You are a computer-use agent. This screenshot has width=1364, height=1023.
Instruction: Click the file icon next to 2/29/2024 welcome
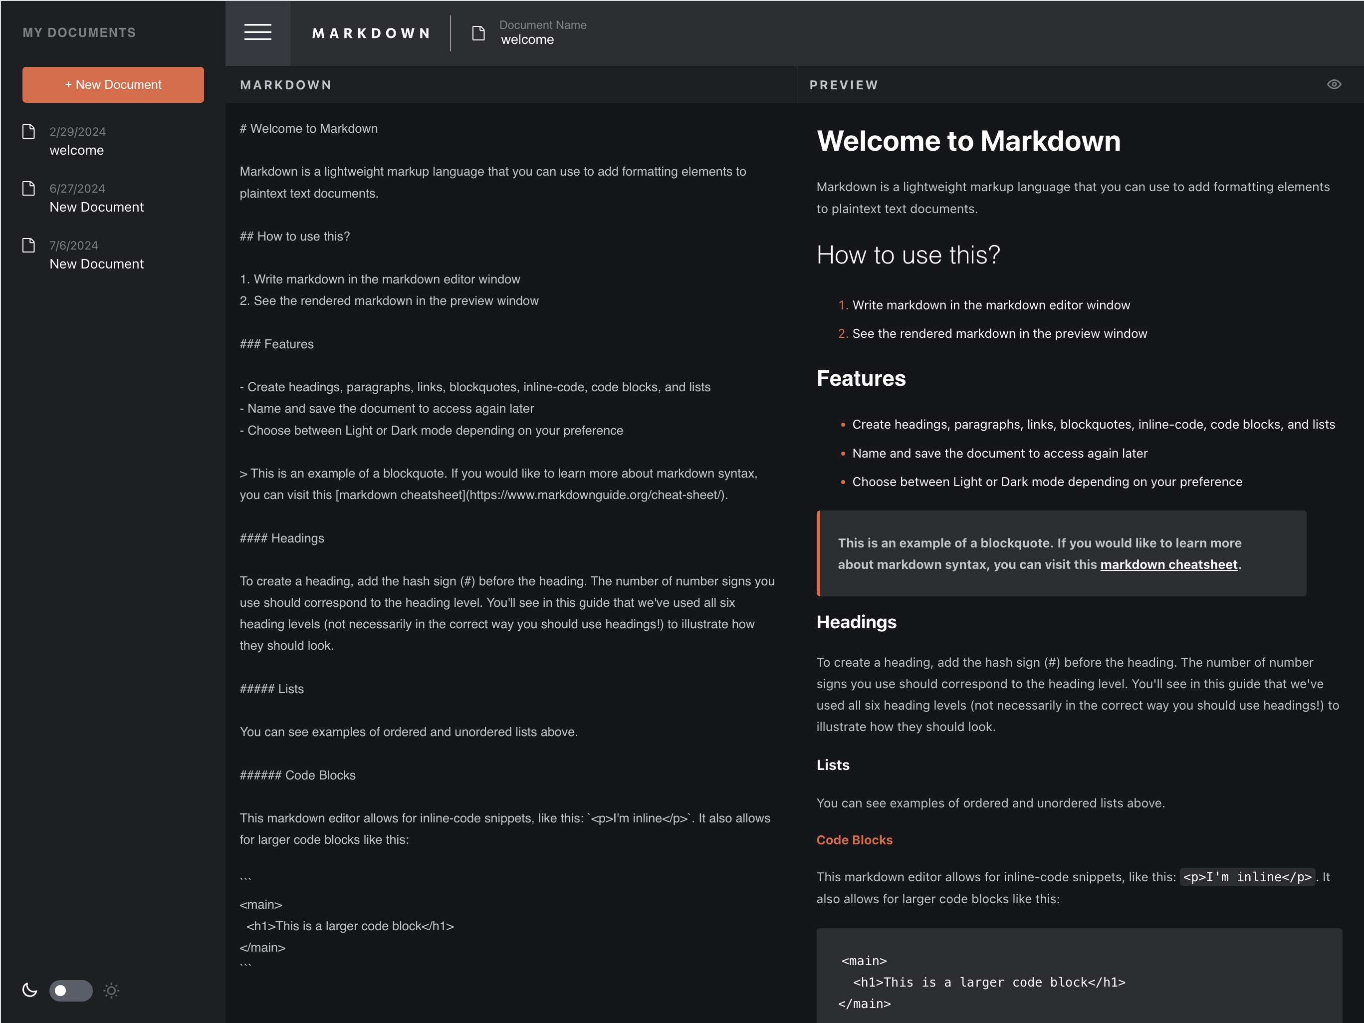point(28,131)
